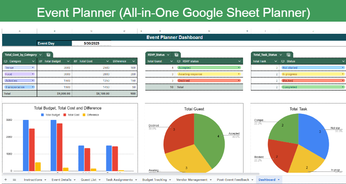
Task: Click the RSVP status column type icon
Action: [179, 61]
